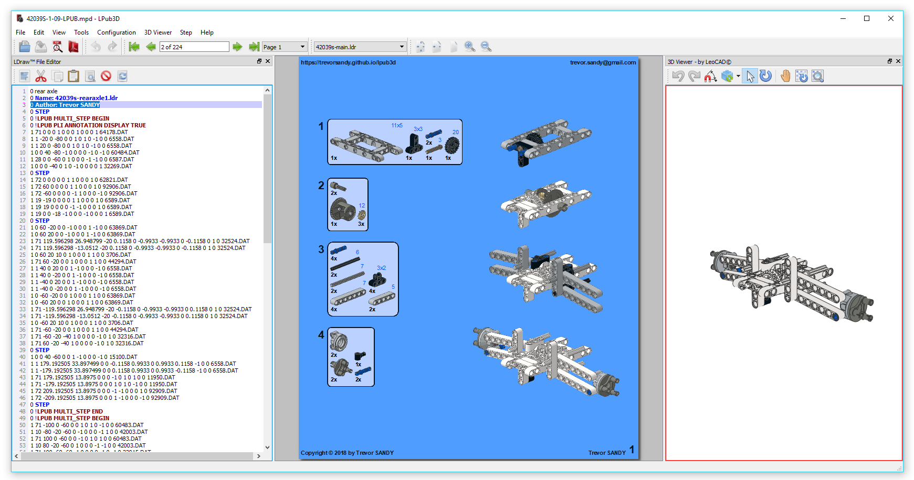Toggle the angle snap magnet tool
Viewport: 914px width, 480px height.
coord(710,77)
